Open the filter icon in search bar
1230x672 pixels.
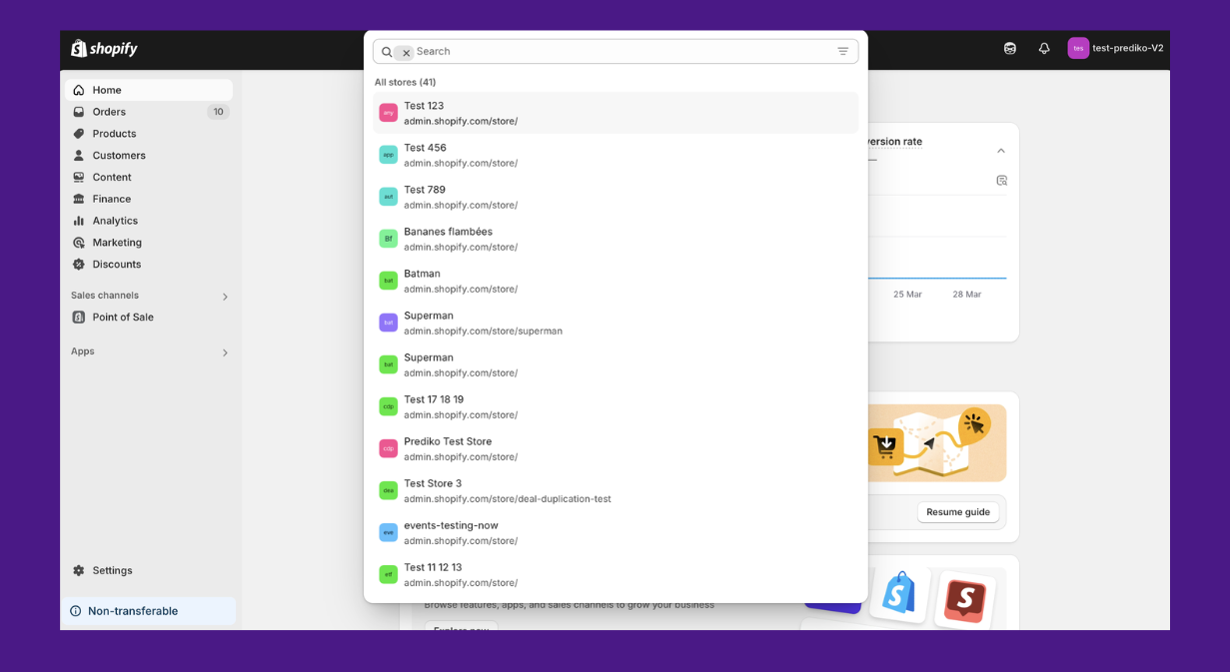coord(843,51)
